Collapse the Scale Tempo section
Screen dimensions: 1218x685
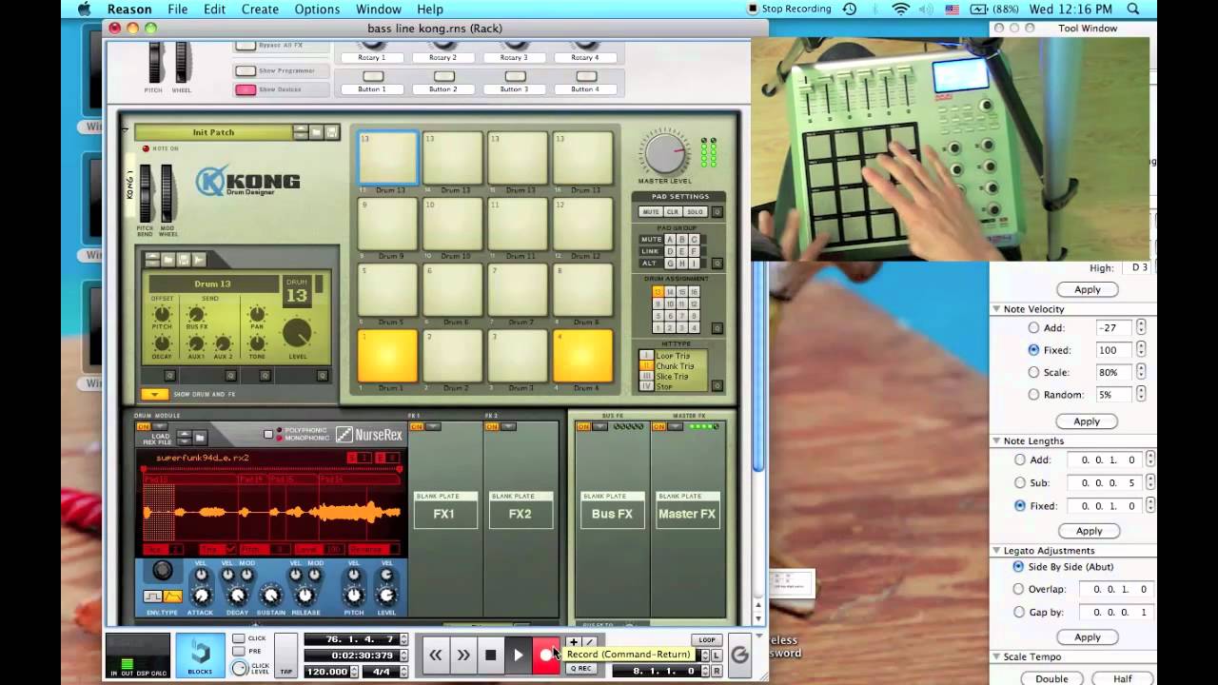pos(996,657)
